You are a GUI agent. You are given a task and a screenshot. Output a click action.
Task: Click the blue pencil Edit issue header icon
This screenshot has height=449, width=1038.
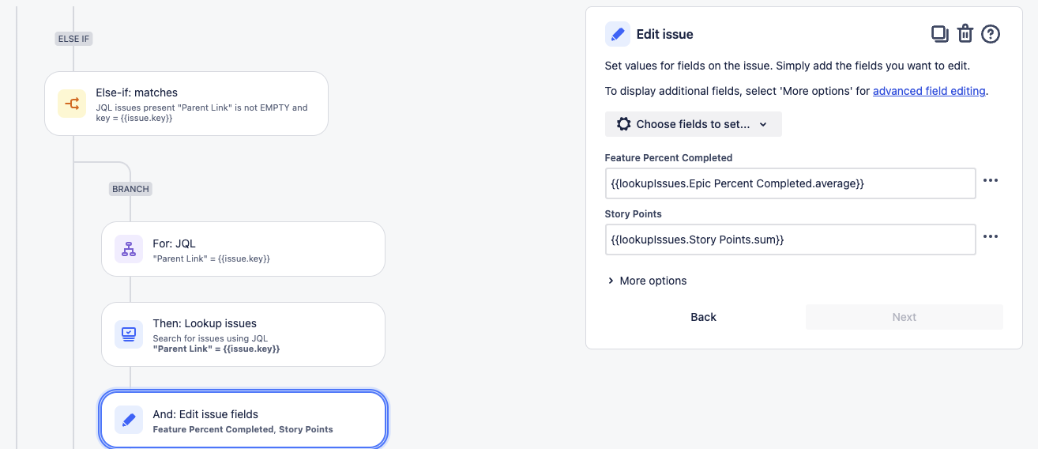coord(618,34)
